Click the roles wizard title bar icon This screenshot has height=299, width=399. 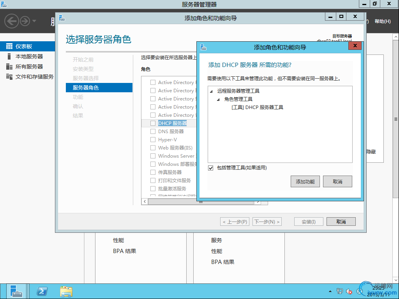(62, 18)
